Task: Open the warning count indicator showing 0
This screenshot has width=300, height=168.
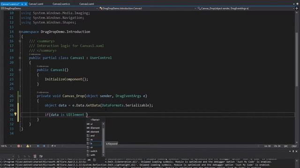Action: click(29, 146)
